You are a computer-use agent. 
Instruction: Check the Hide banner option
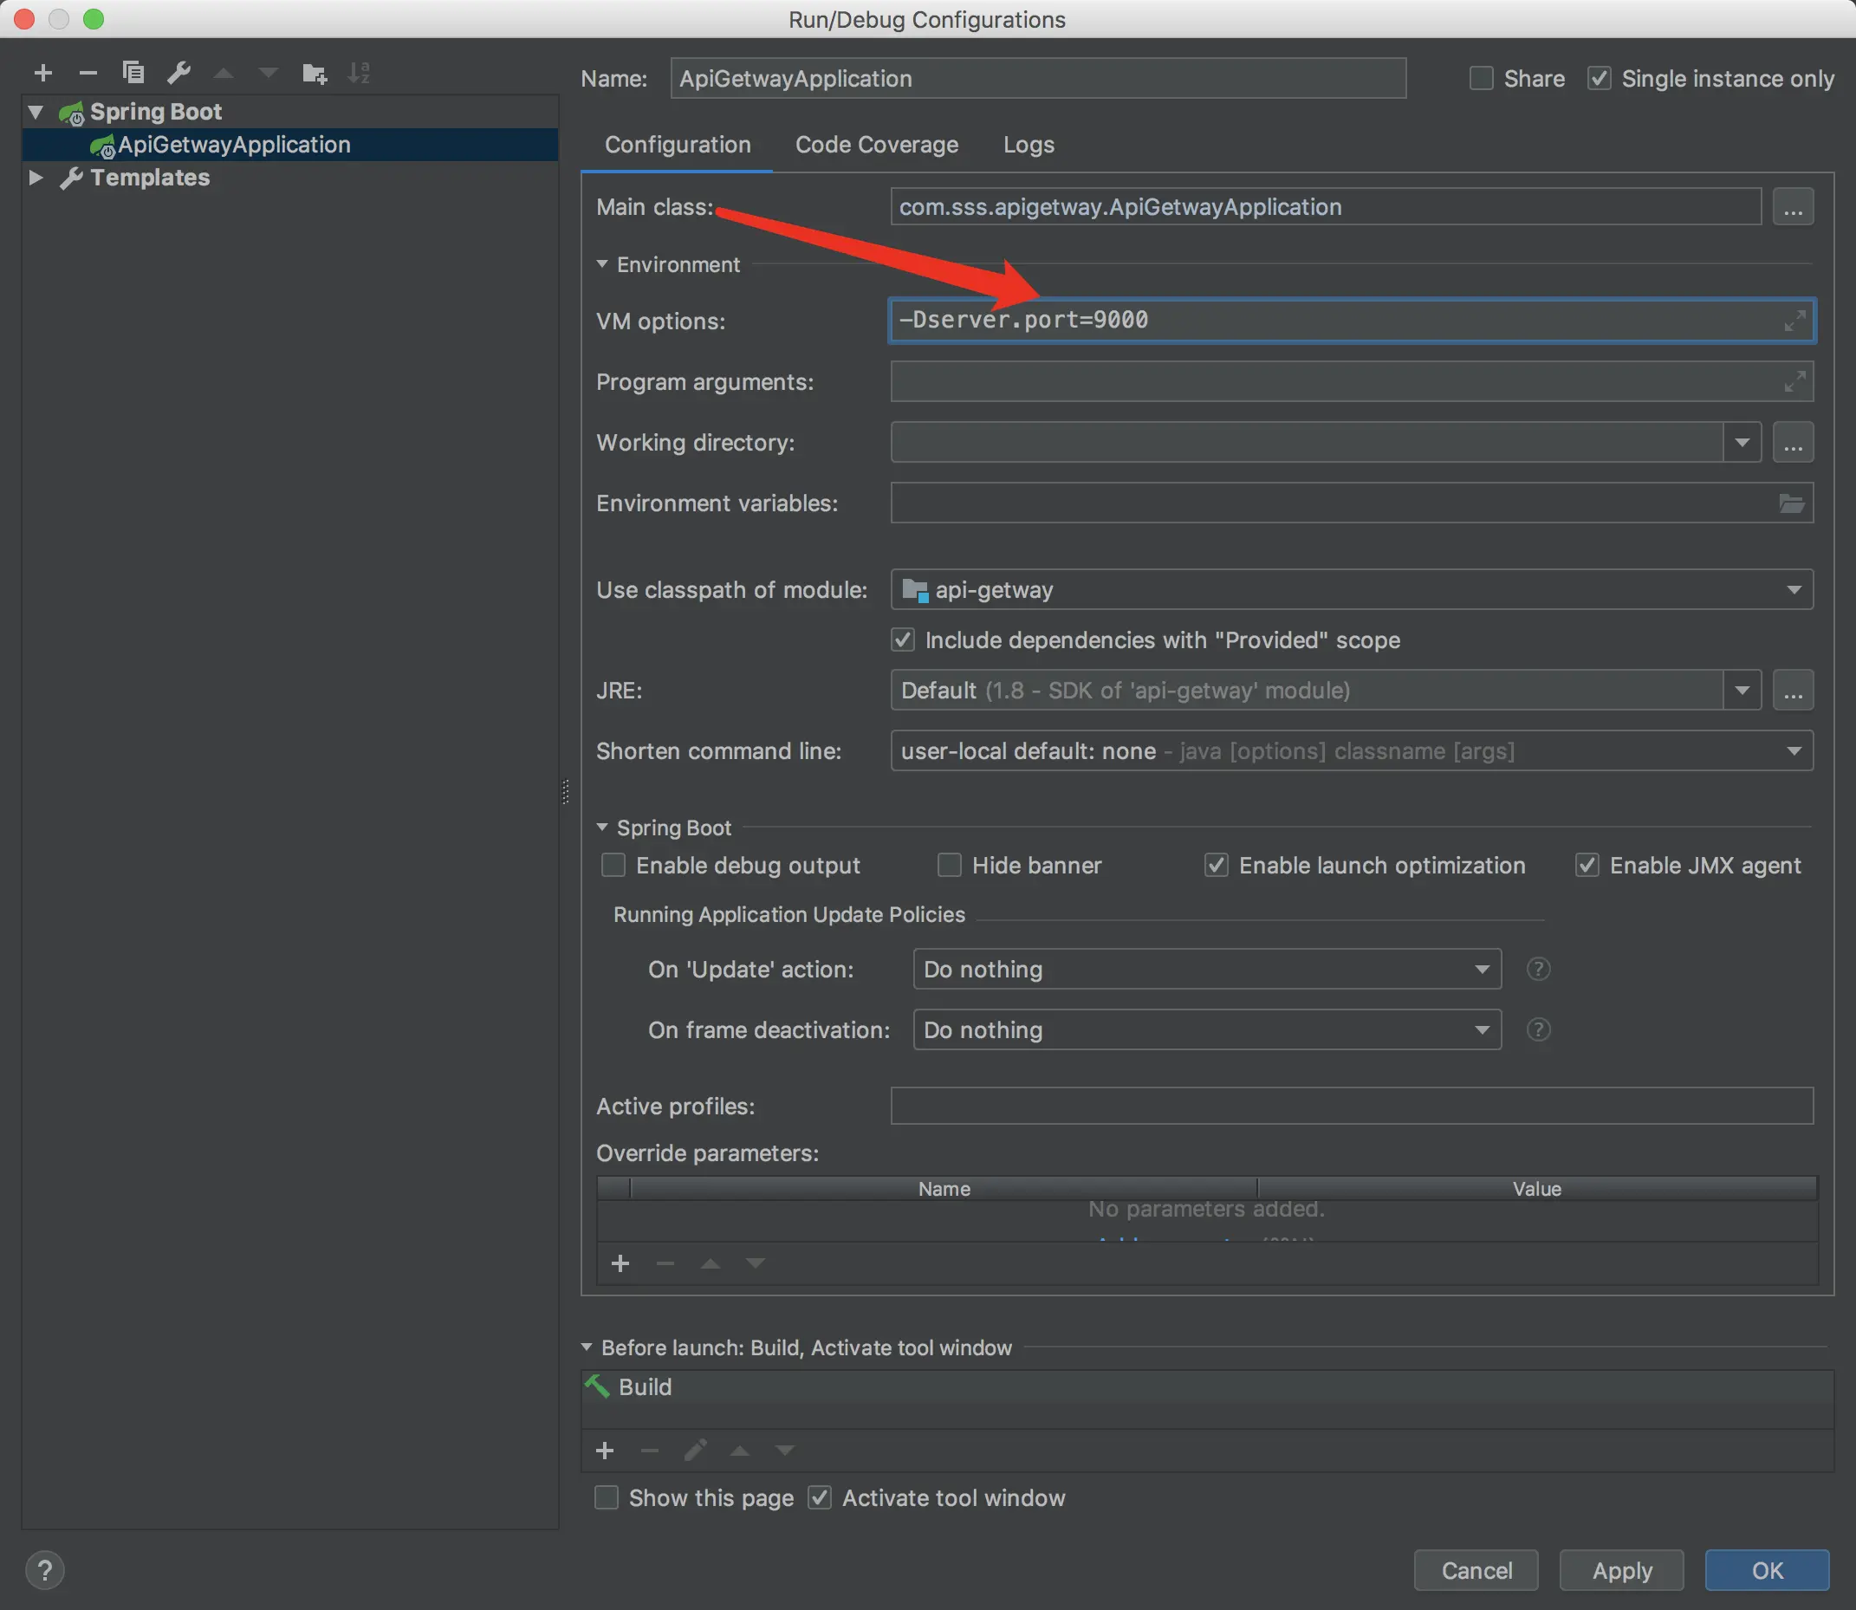point(950,865)
